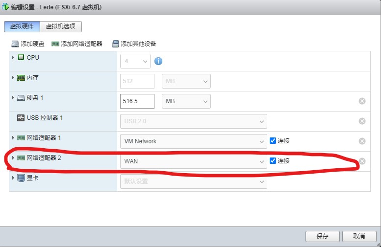Click the 保存 button
The height and width of the screenshot is (247, 381).
[323, 236]
